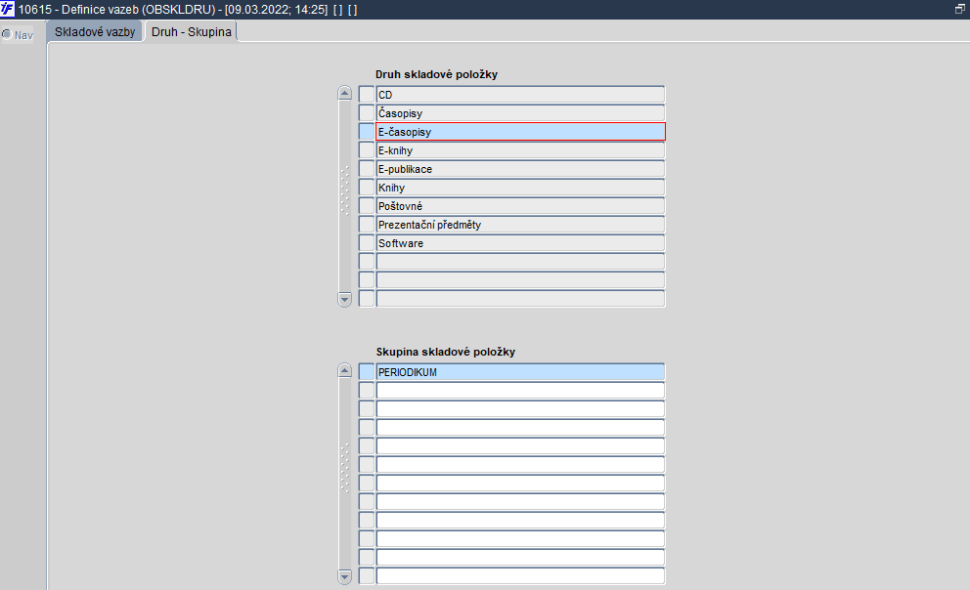The image size is (970, 590).
Task: Choose the E-knihy entry
Action: [520, 150]
